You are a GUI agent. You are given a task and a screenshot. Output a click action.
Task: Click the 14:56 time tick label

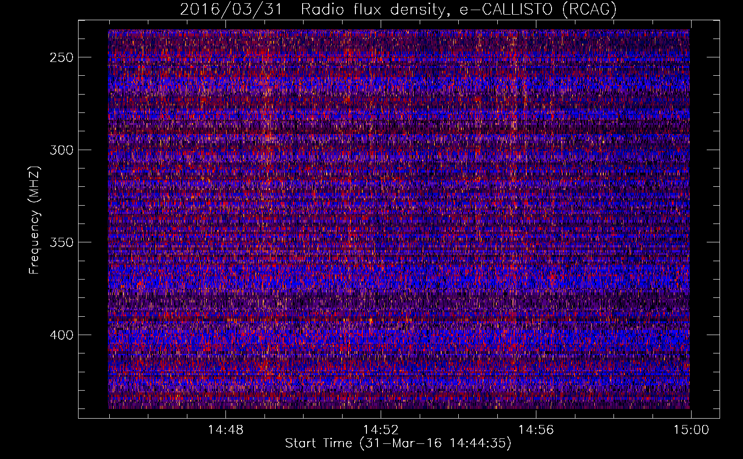pos(536,430)
